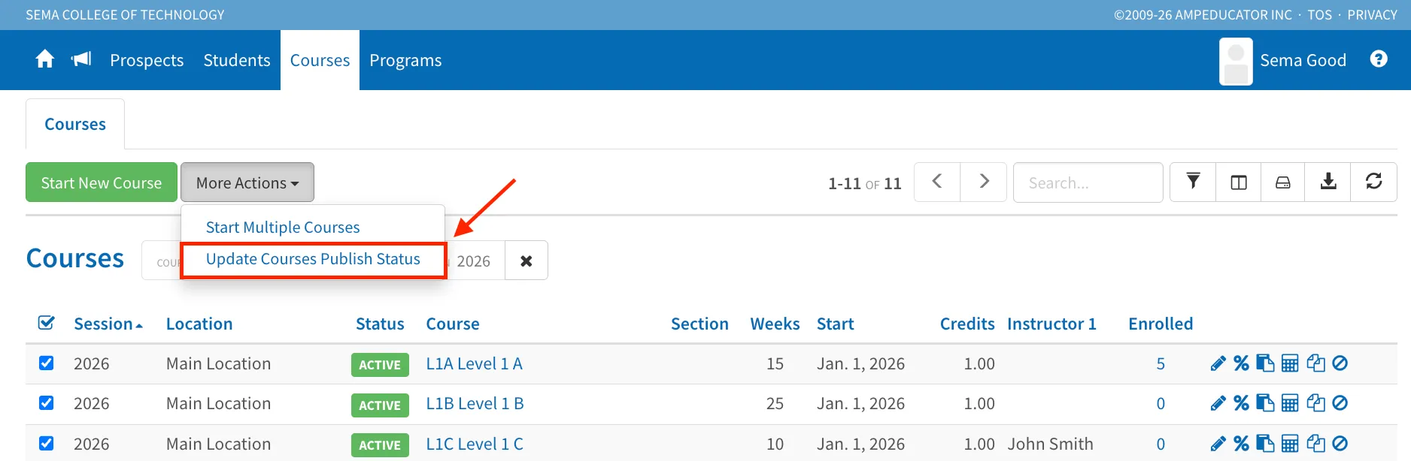Edit L1A Level 1 A with pencil icon
Viewport: 1411px width, 461px height.
click(x=1218, y=363)
